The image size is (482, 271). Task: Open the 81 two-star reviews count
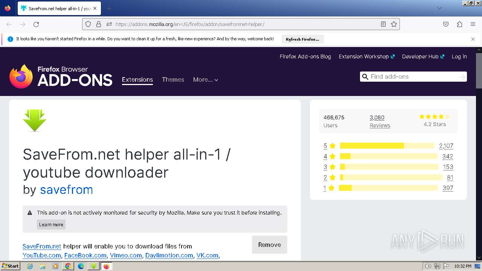tap(450, 177)
